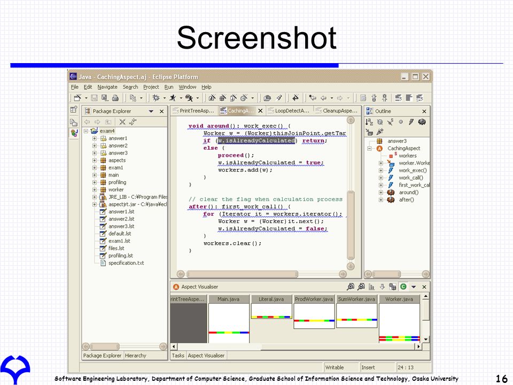Click Package Explorer Collapse All icon

(122, 122)
